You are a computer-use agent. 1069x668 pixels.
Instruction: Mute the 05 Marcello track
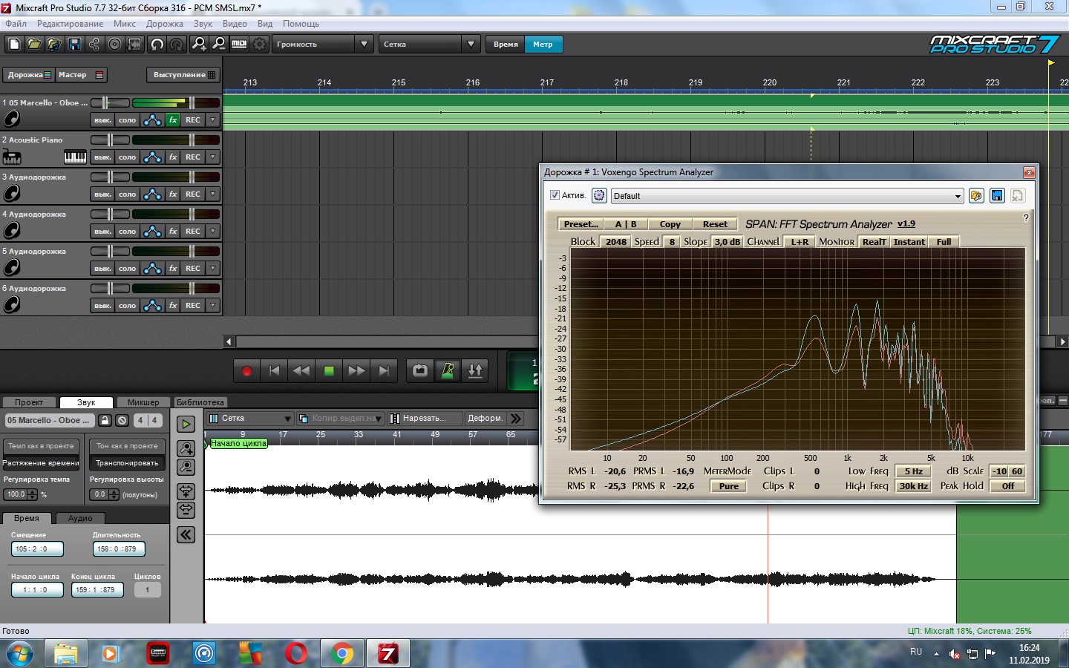(x=102, y=119)
